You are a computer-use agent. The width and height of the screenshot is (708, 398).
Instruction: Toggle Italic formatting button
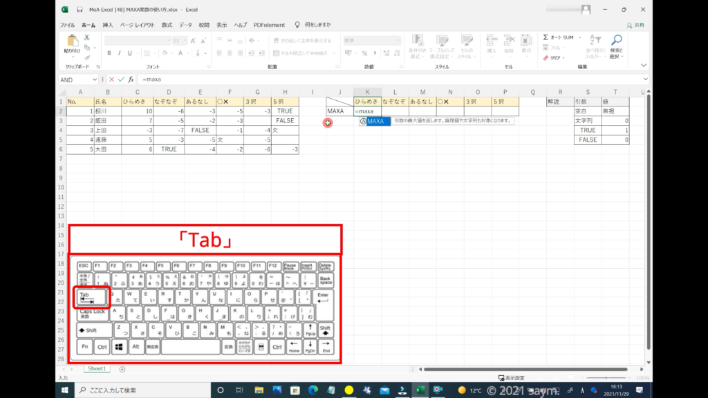coord(119,53)
